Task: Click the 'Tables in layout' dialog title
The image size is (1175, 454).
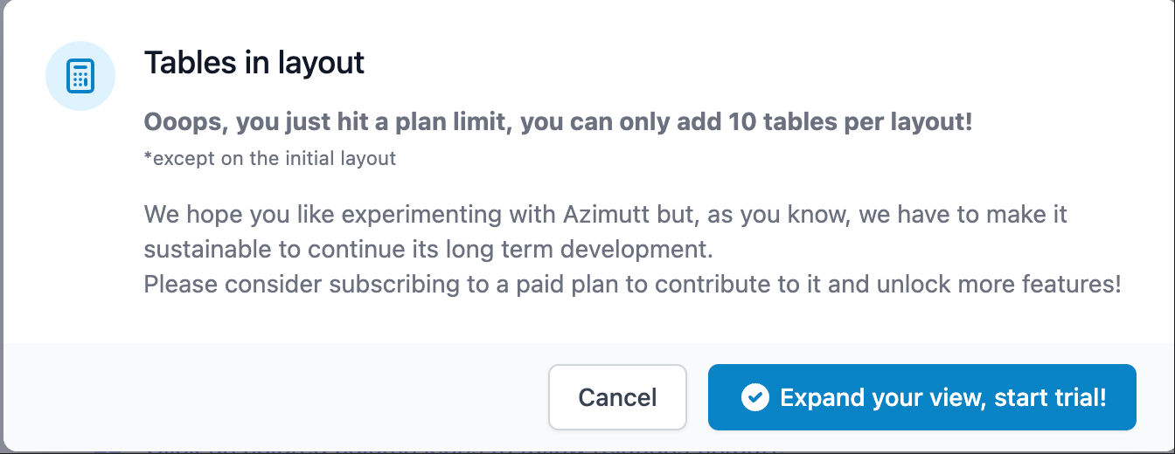Action: (x=254, y=63)
